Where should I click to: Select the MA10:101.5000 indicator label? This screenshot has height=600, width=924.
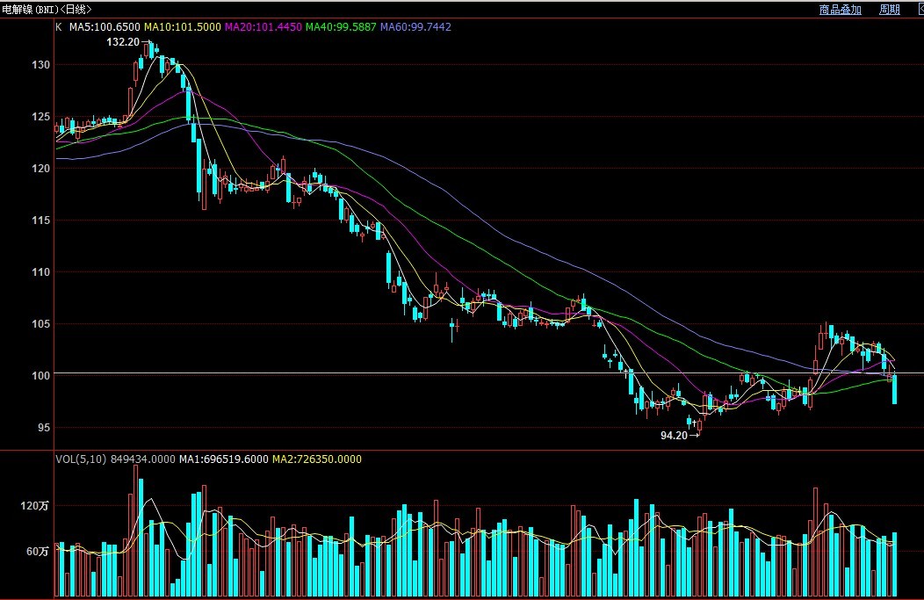(x=182, y=27)
